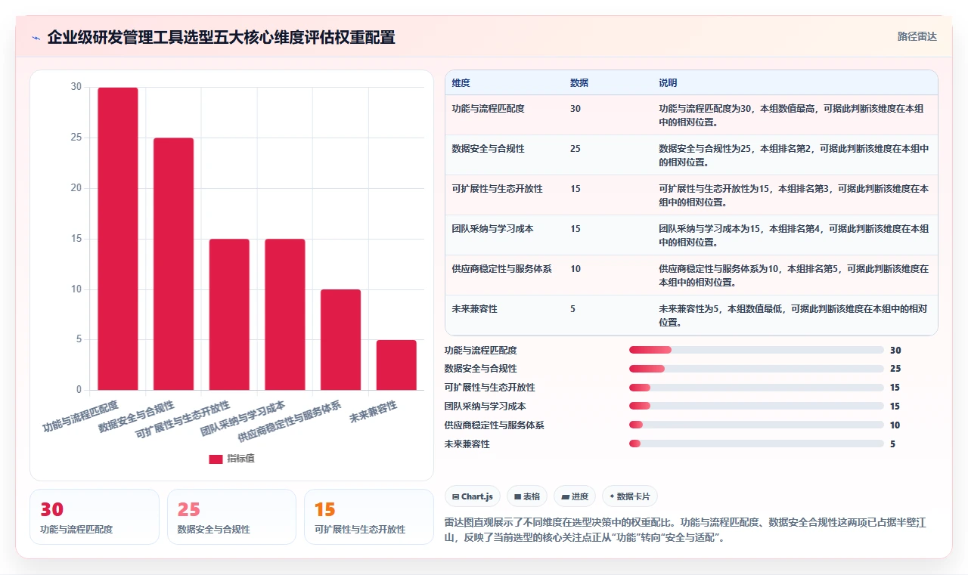Click the progress bar showing value 30

point(756,350)
